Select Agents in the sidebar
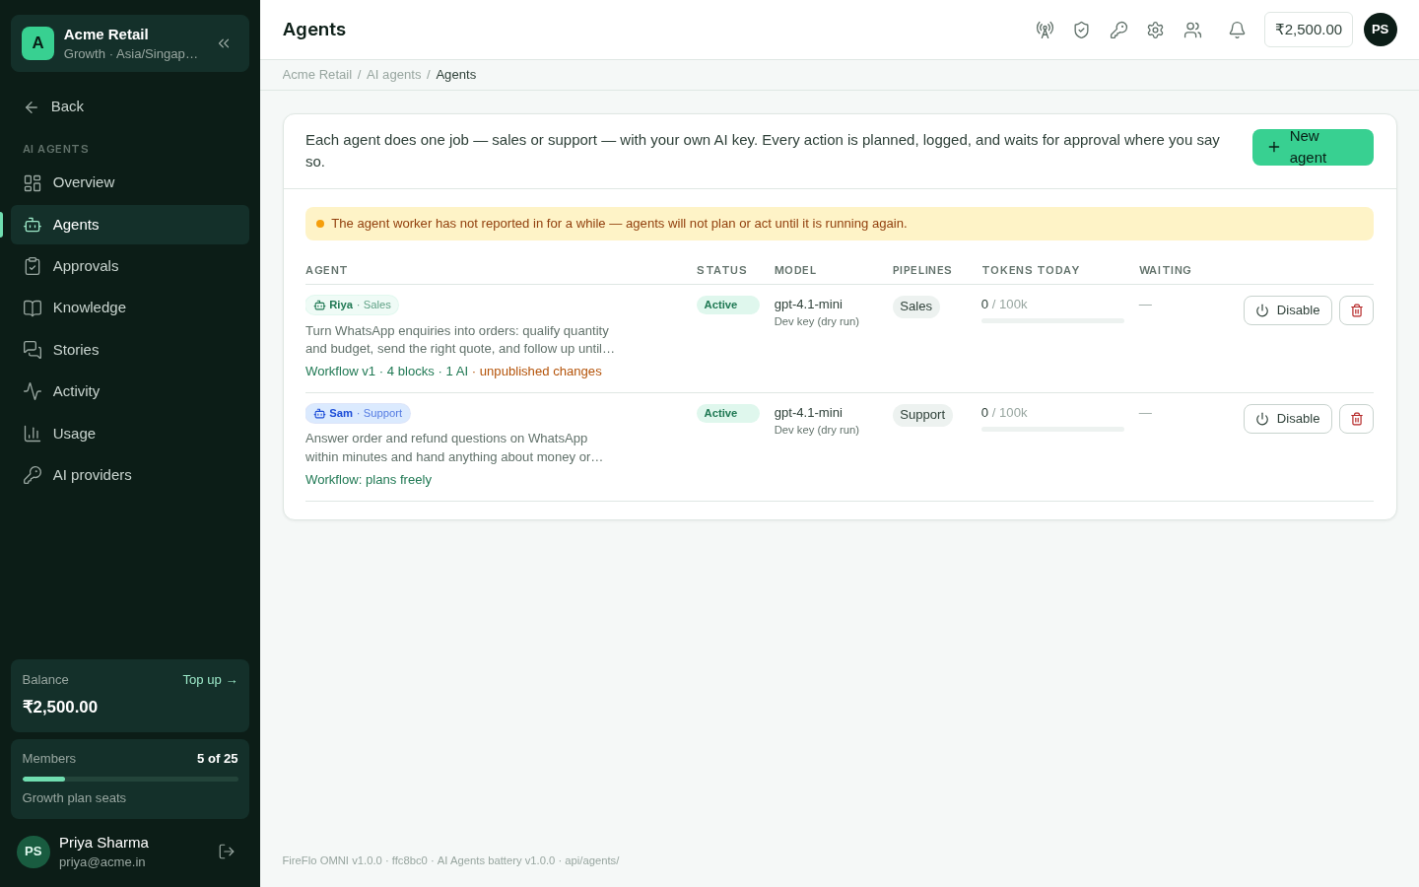This screenshot has width=1419, height=887. [x=130, y=225]
